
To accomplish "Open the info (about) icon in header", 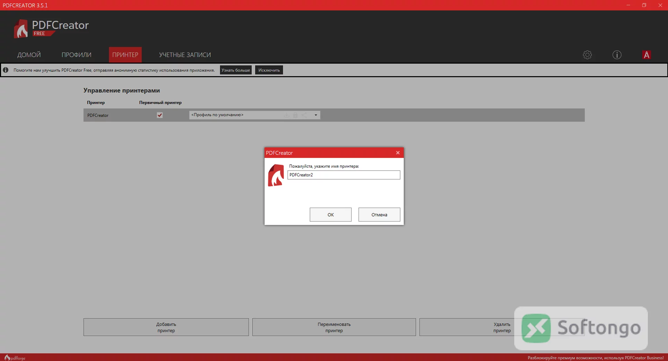I will 617,55.
